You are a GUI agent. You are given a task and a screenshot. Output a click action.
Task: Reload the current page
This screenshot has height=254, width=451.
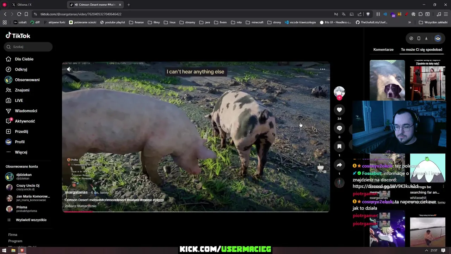[19, 14]
